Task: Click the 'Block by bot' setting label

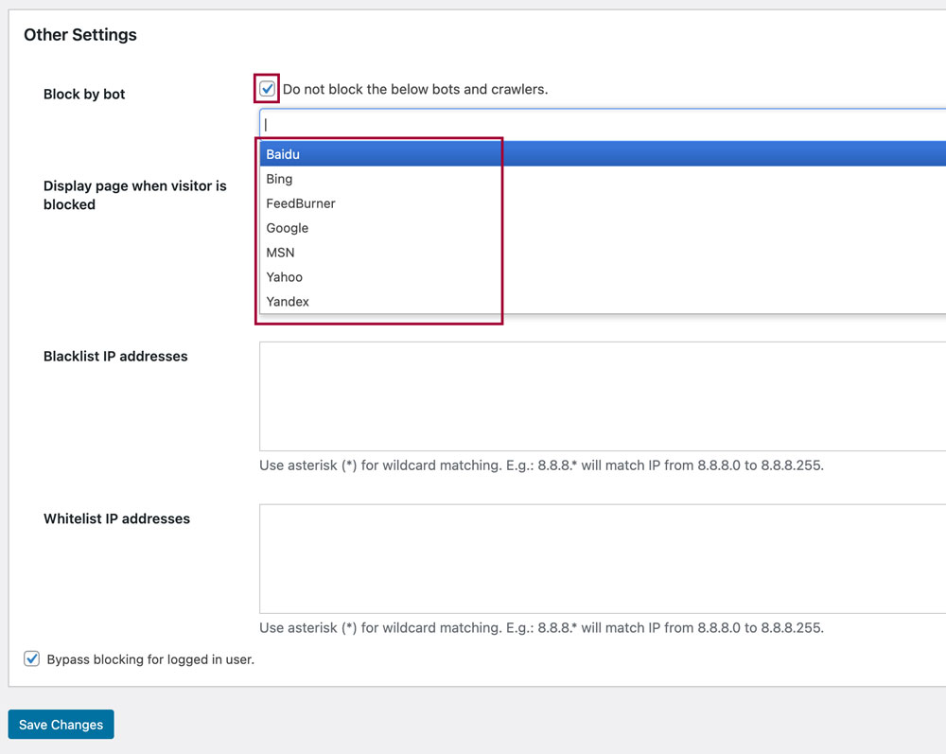Action: point(84,95)
